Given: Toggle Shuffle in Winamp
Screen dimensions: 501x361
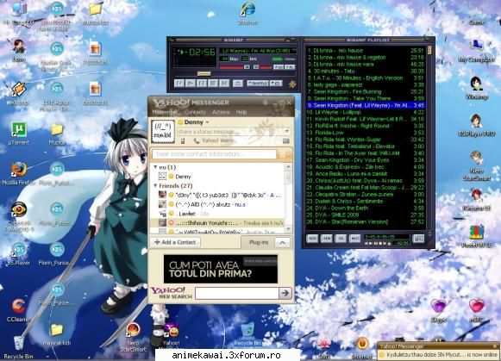Looking at the screenshot, I should point(258,84).
